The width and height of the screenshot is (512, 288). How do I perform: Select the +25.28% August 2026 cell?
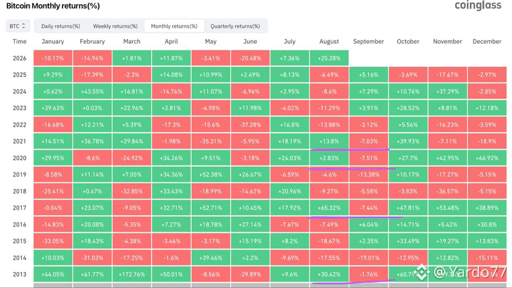tap(329, 58)
